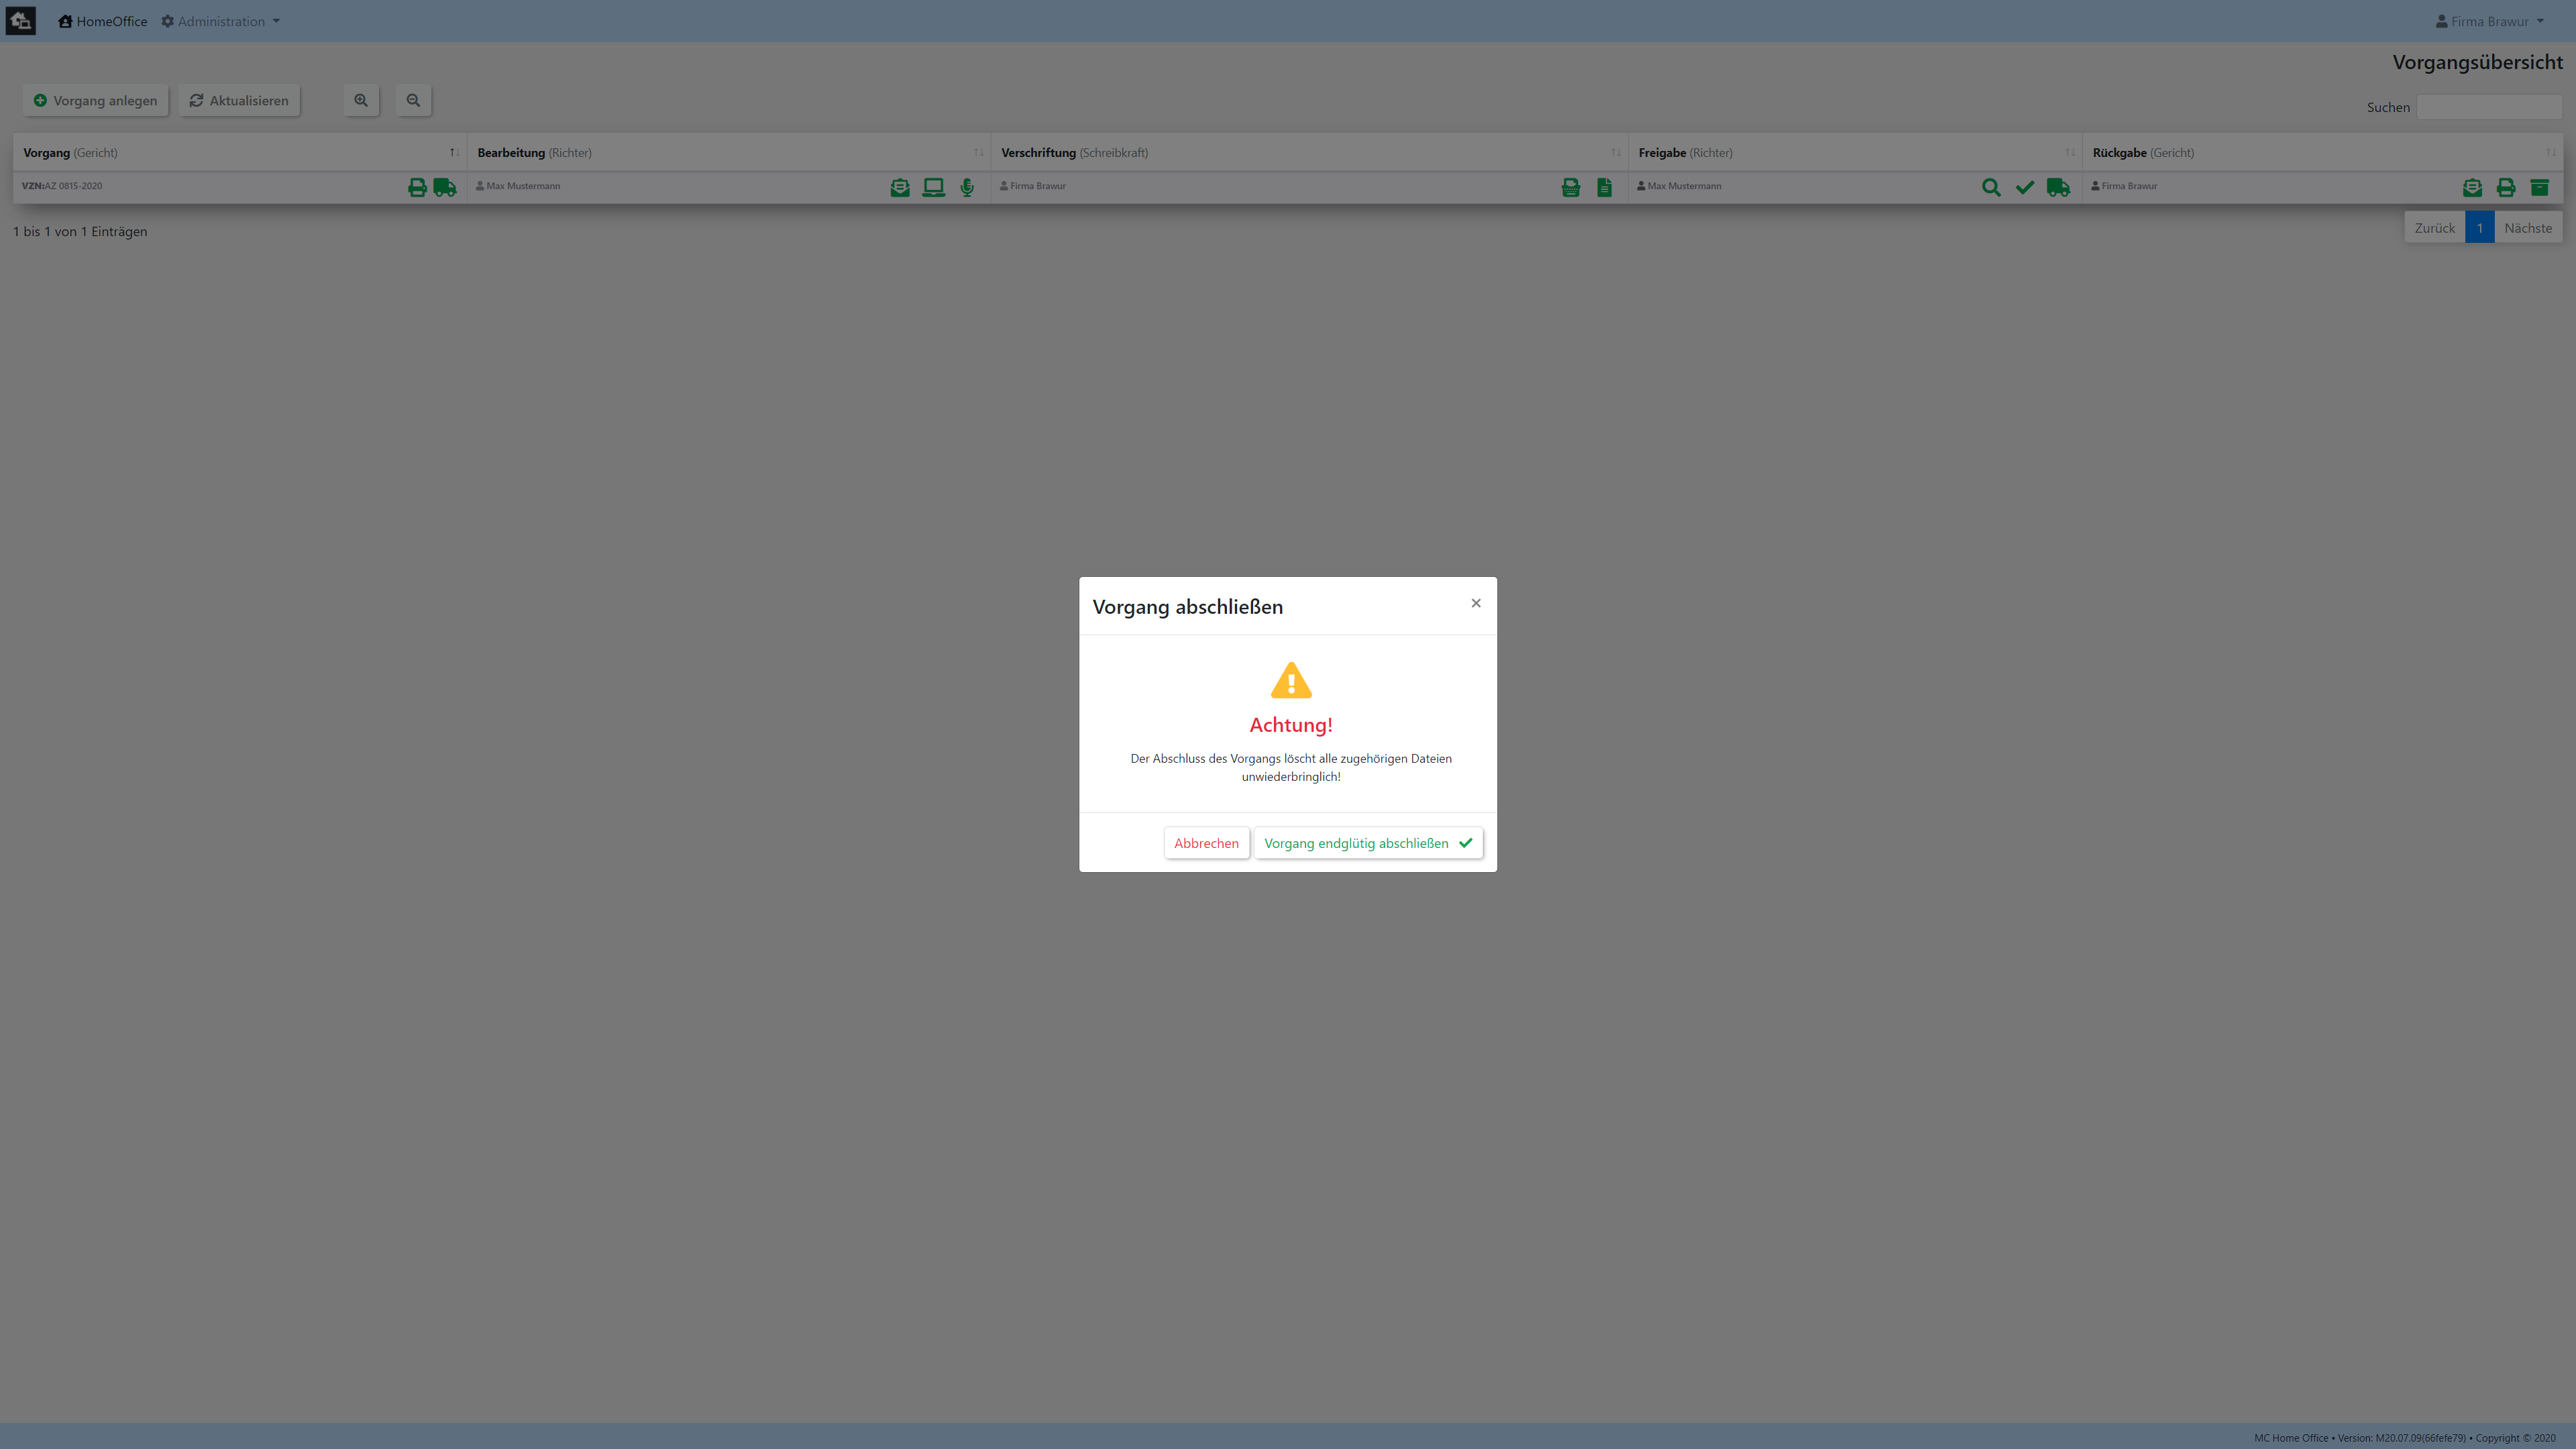Screen dimensions: 2576x1449
Task: Click the zoom in magnifier button
Action: (361, 100)
